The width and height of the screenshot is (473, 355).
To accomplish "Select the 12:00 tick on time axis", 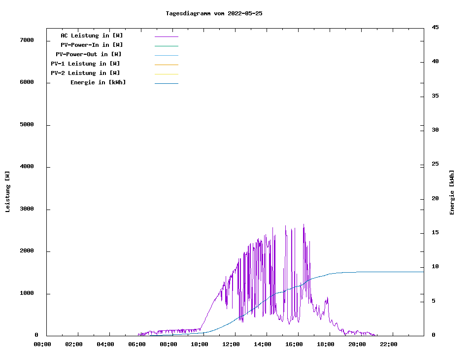I will 231,344.
